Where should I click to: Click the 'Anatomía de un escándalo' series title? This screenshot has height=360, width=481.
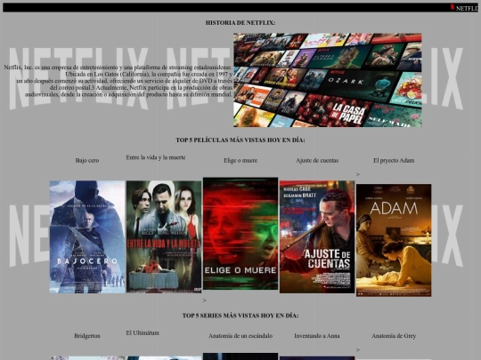[x=240, y=336]
